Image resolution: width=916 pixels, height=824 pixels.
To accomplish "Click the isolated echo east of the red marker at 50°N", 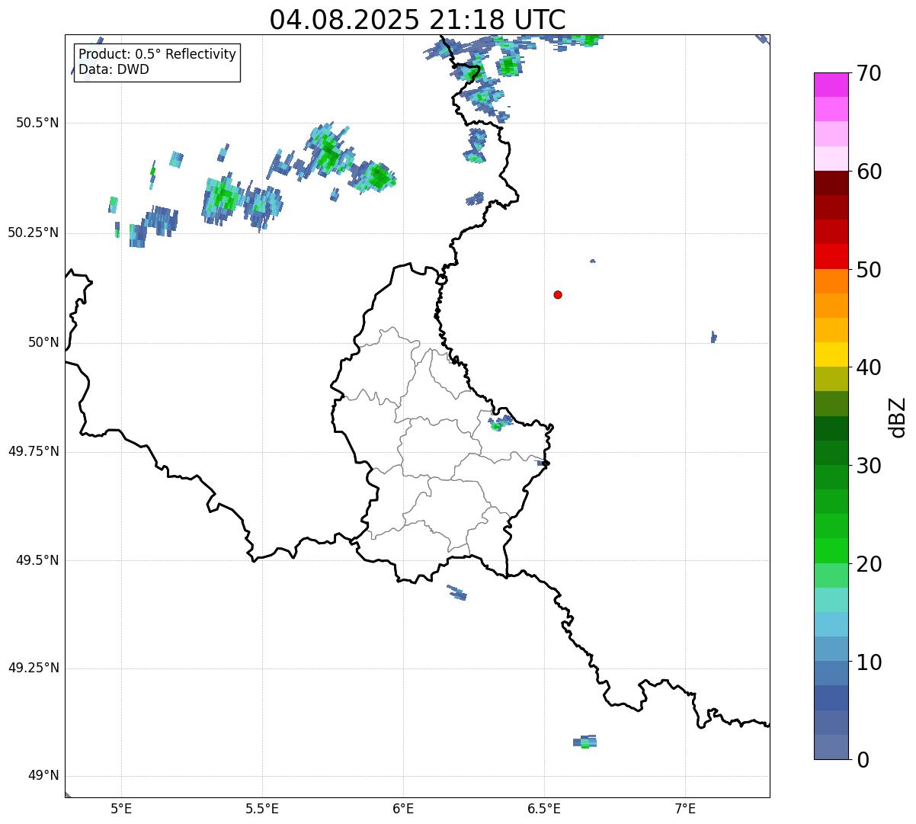I will [713, 337].
